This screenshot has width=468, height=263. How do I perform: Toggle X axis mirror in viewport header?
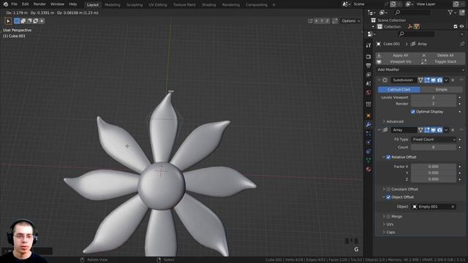click(317, 21)
